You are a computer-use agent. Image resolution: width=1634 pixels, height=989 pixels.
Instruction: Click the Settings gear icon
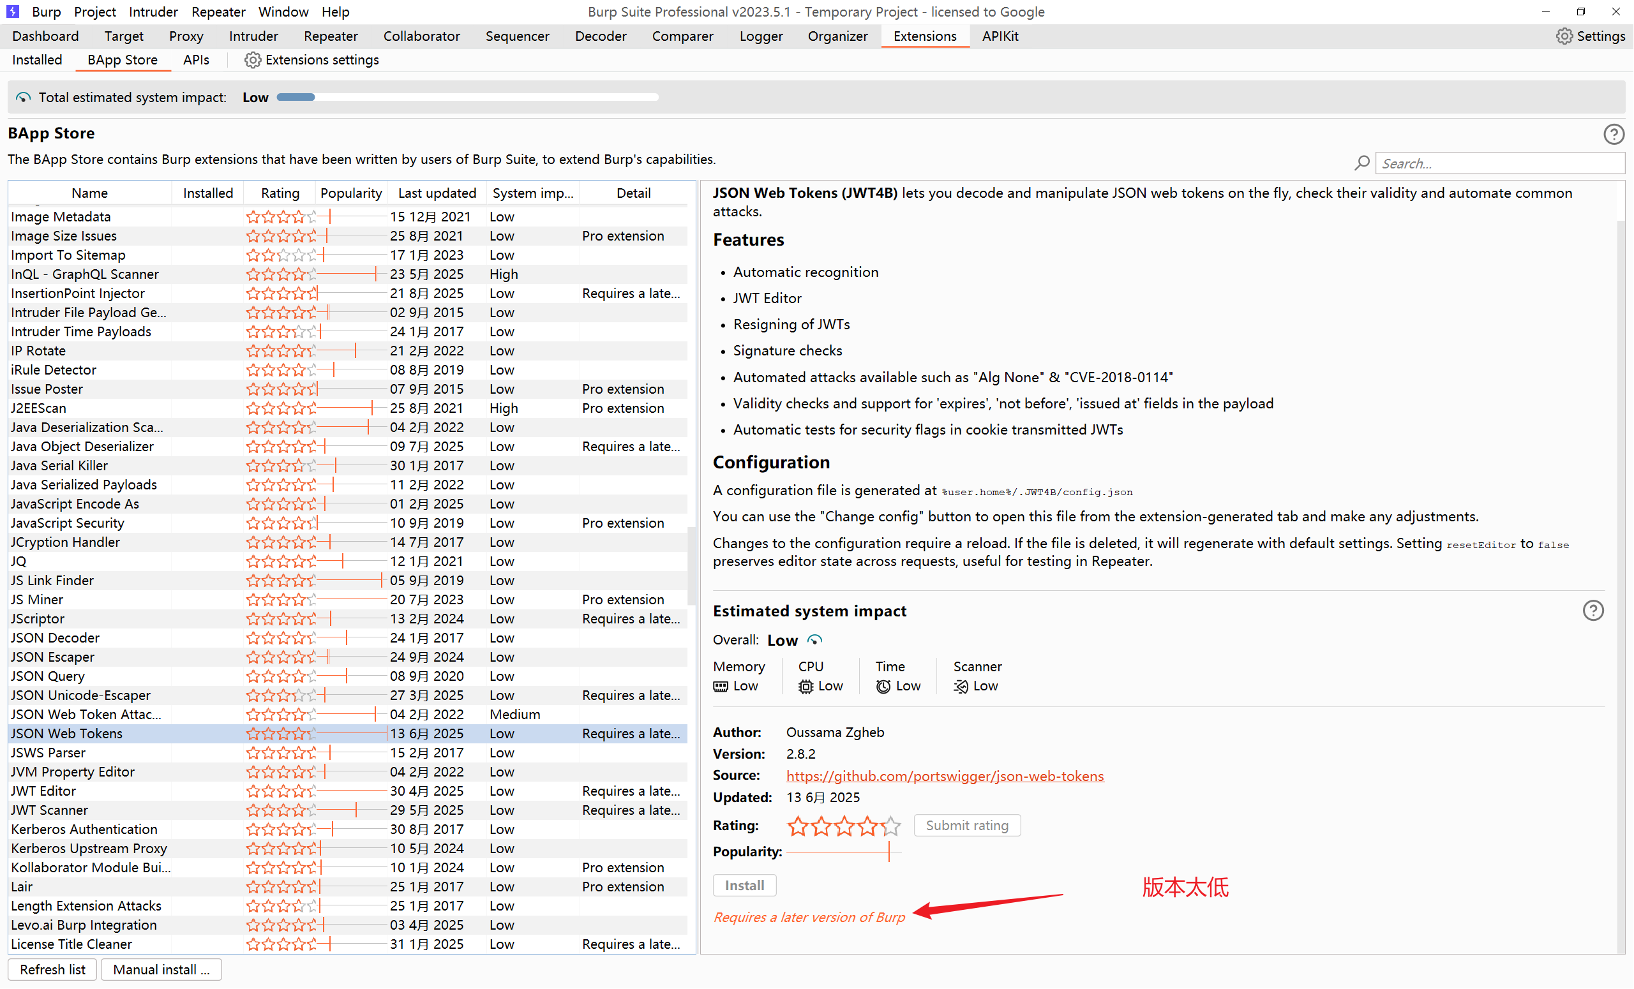[1564, 36]
